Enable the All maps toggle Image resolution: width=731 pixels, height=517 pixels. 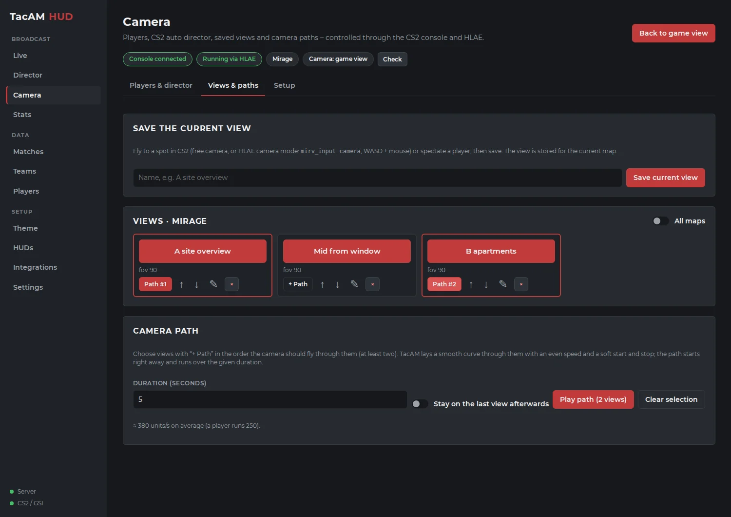coord(660,221)
